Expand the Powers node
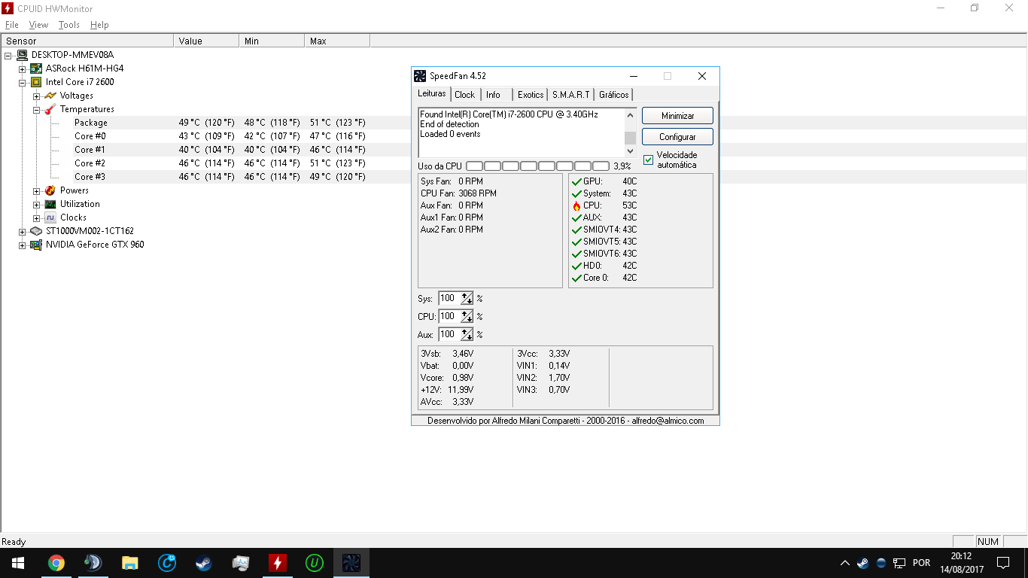The image size is (1028, 578). 37,191
